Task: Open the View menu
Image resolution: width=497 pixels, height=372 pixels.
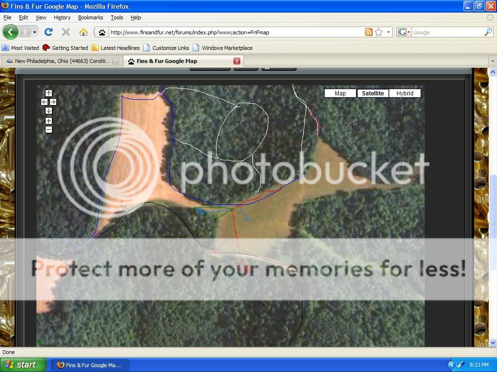Action: coord(41,17)
